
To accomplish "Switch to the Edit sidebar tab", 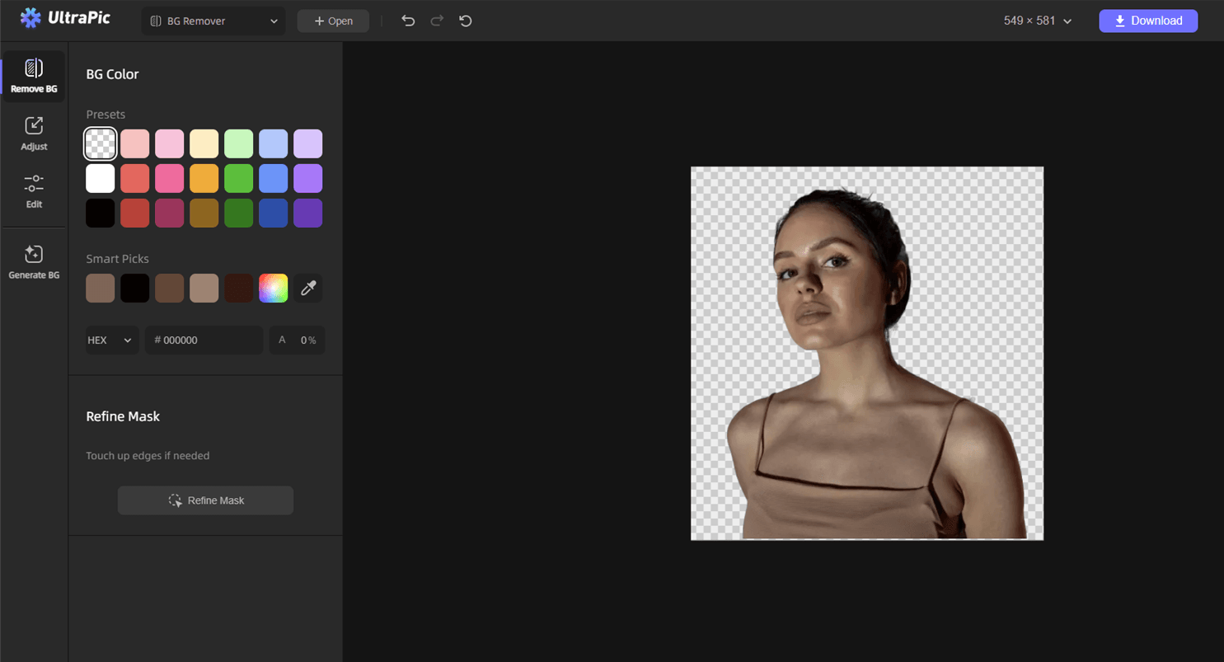I will tap(34, 191).
